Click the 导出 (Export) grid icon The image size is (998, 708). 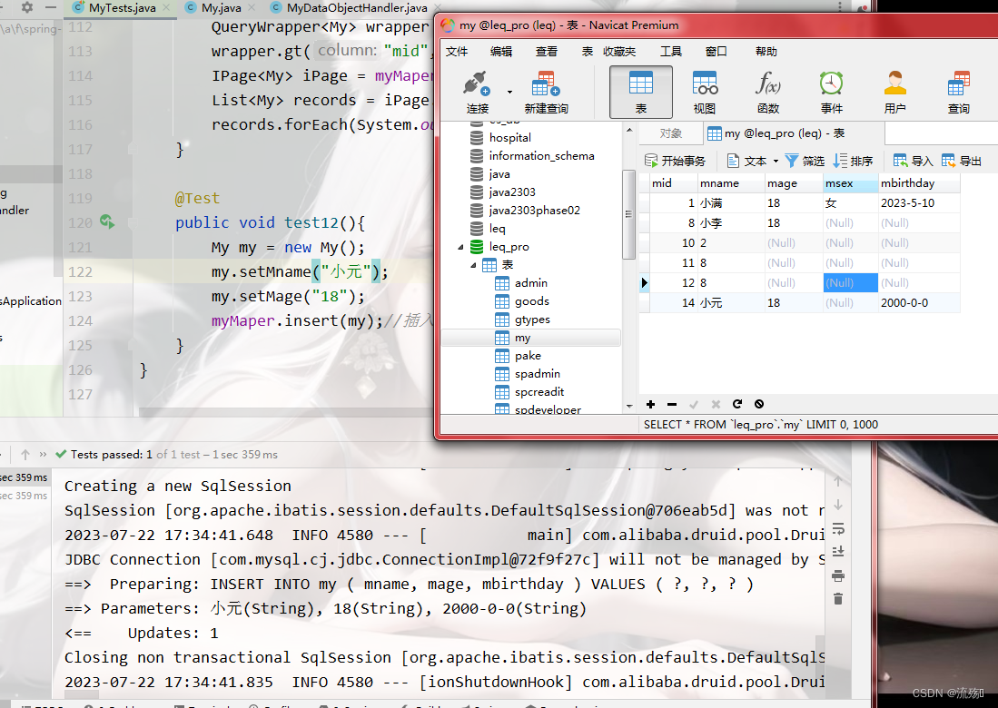tap(960, 160)
